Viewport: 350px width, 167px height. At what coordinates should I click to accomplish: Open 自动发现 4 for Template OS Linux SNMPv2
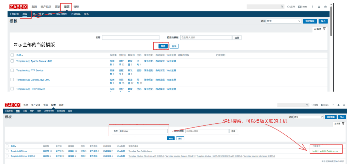[108, 156]
